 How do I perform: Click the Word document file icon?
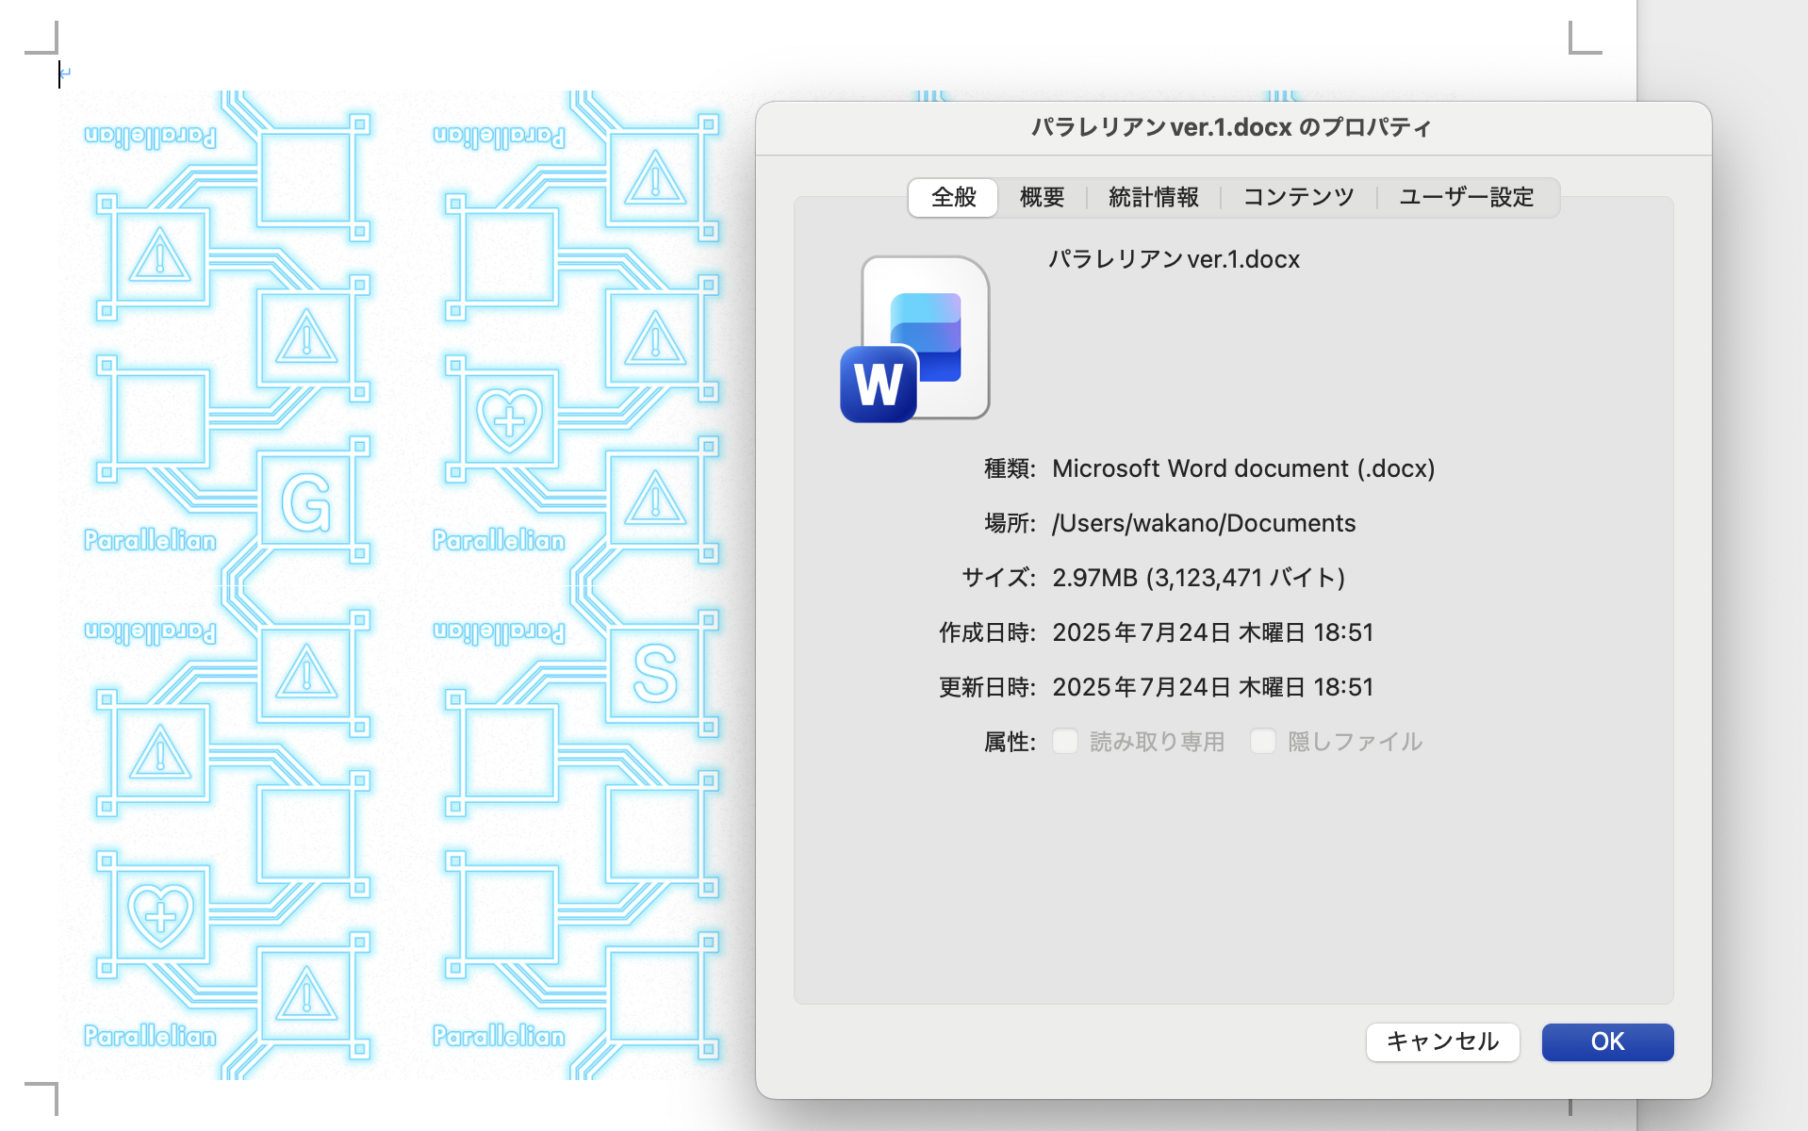click(915, 339)
